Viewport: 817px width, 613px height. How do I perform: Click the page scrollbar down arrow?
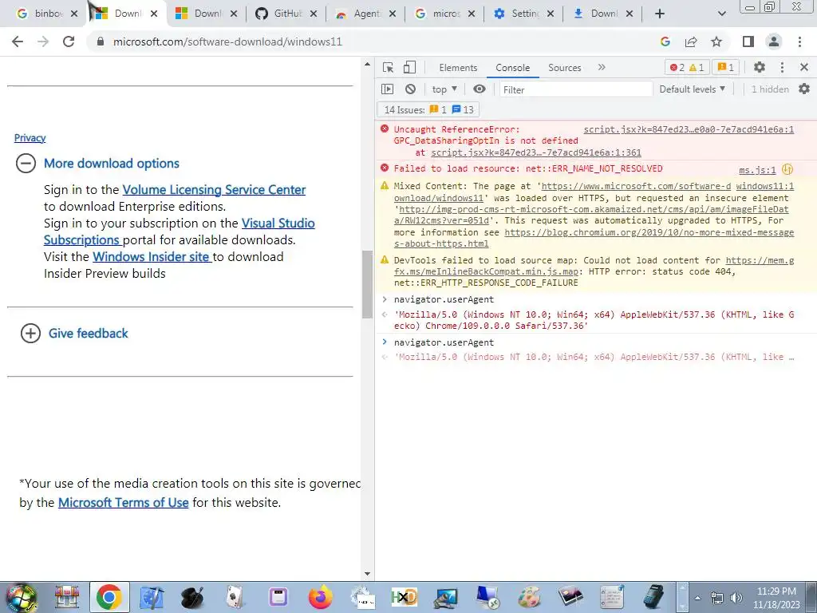click(x=367, y=574)
